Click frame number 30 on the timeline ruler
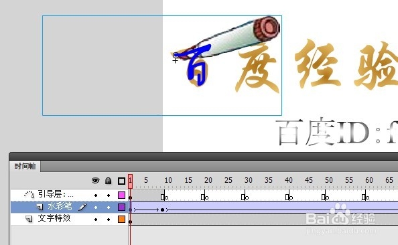This screenshot has width=398, height=245. click(x=248, y=180)
